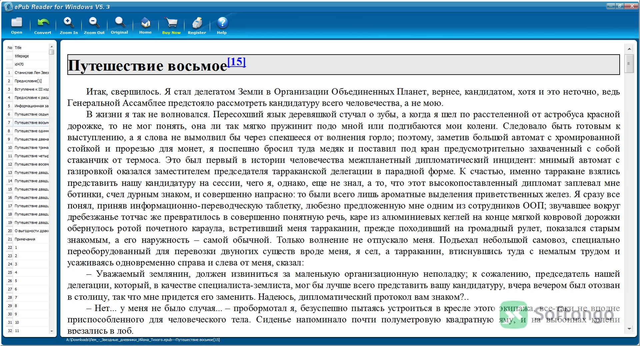Click the Zoom In magnifier icon
This screenshot has height=346, width=640.
click(x=68, y=22)
